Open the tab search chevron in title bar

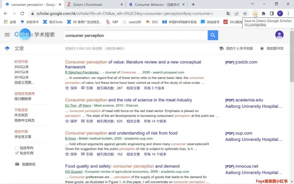(x=253, y=4)
